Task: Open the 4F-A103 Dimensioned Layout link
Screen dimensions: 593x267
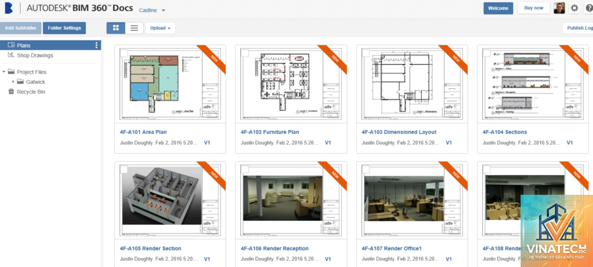Action: pyautogui.click(x=399, y=132)
